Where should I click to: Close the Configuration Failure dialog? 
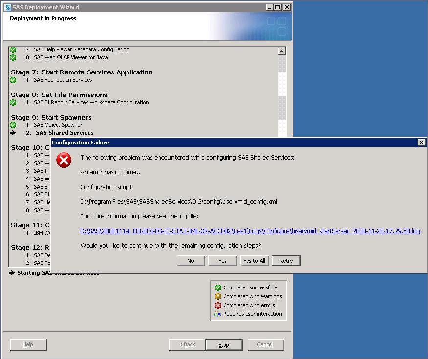click(x=421, y=143)
